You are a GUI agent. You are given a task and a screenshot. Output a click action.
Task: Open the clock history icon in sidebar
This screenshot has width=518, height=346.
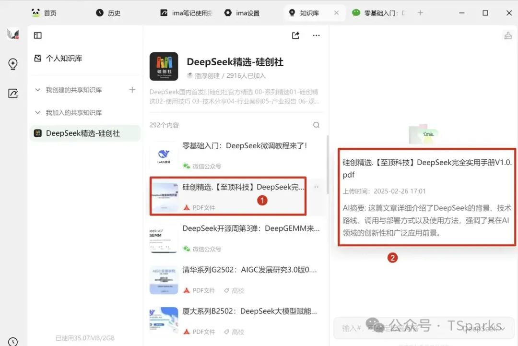(x=13, y=342)
